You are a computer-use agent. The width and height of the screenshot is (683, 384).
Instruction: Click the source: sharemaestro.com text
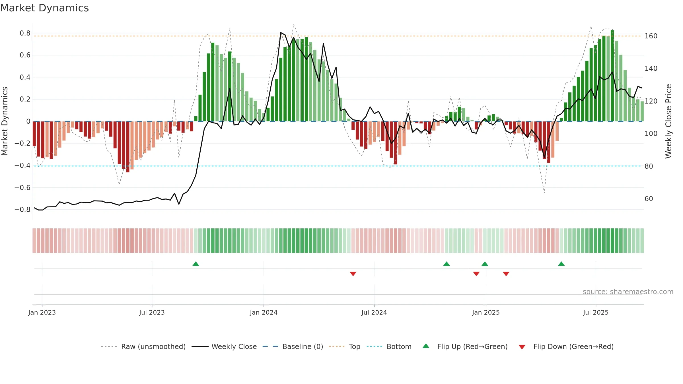point(628,292)
